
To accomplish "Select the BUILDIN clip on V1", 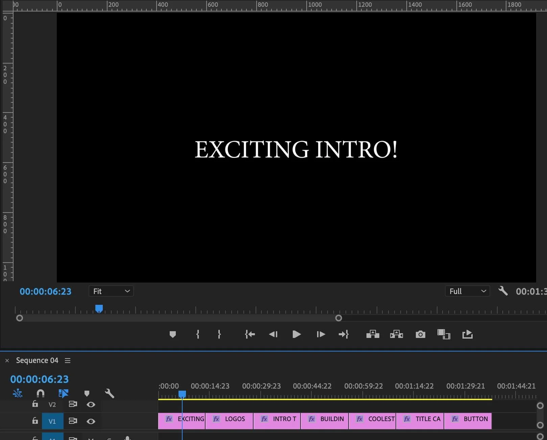I will (325, 421).
